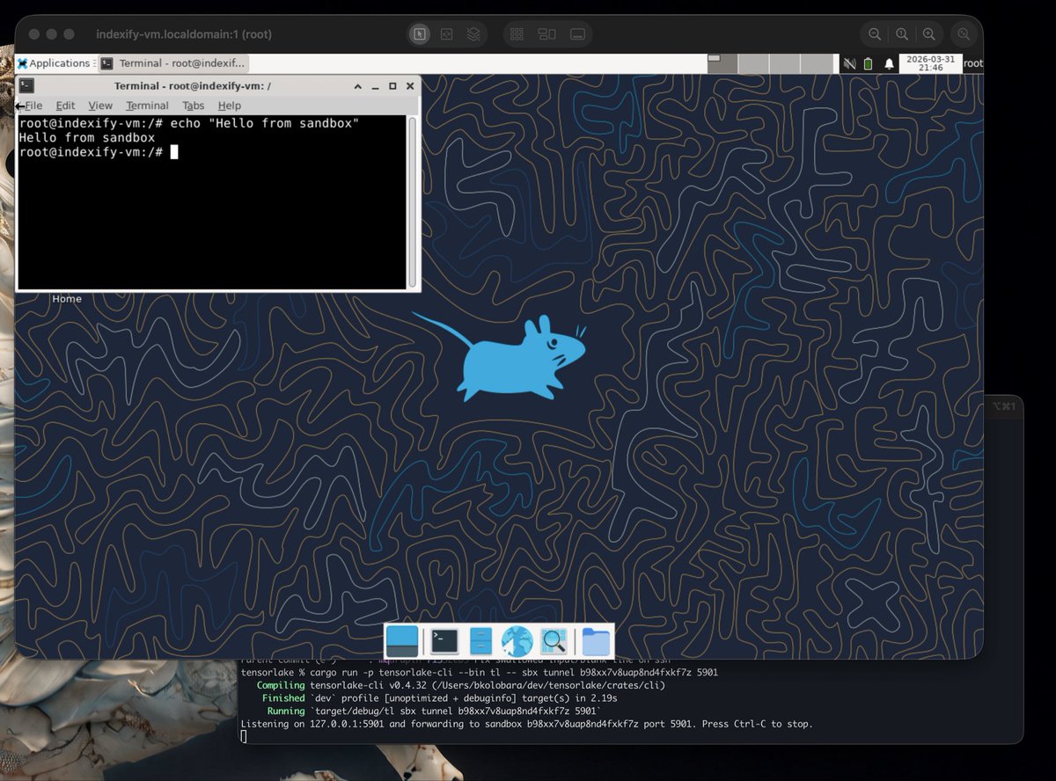
Task: Click the "Hello from sandbox" output line
Action: point(87,138)
